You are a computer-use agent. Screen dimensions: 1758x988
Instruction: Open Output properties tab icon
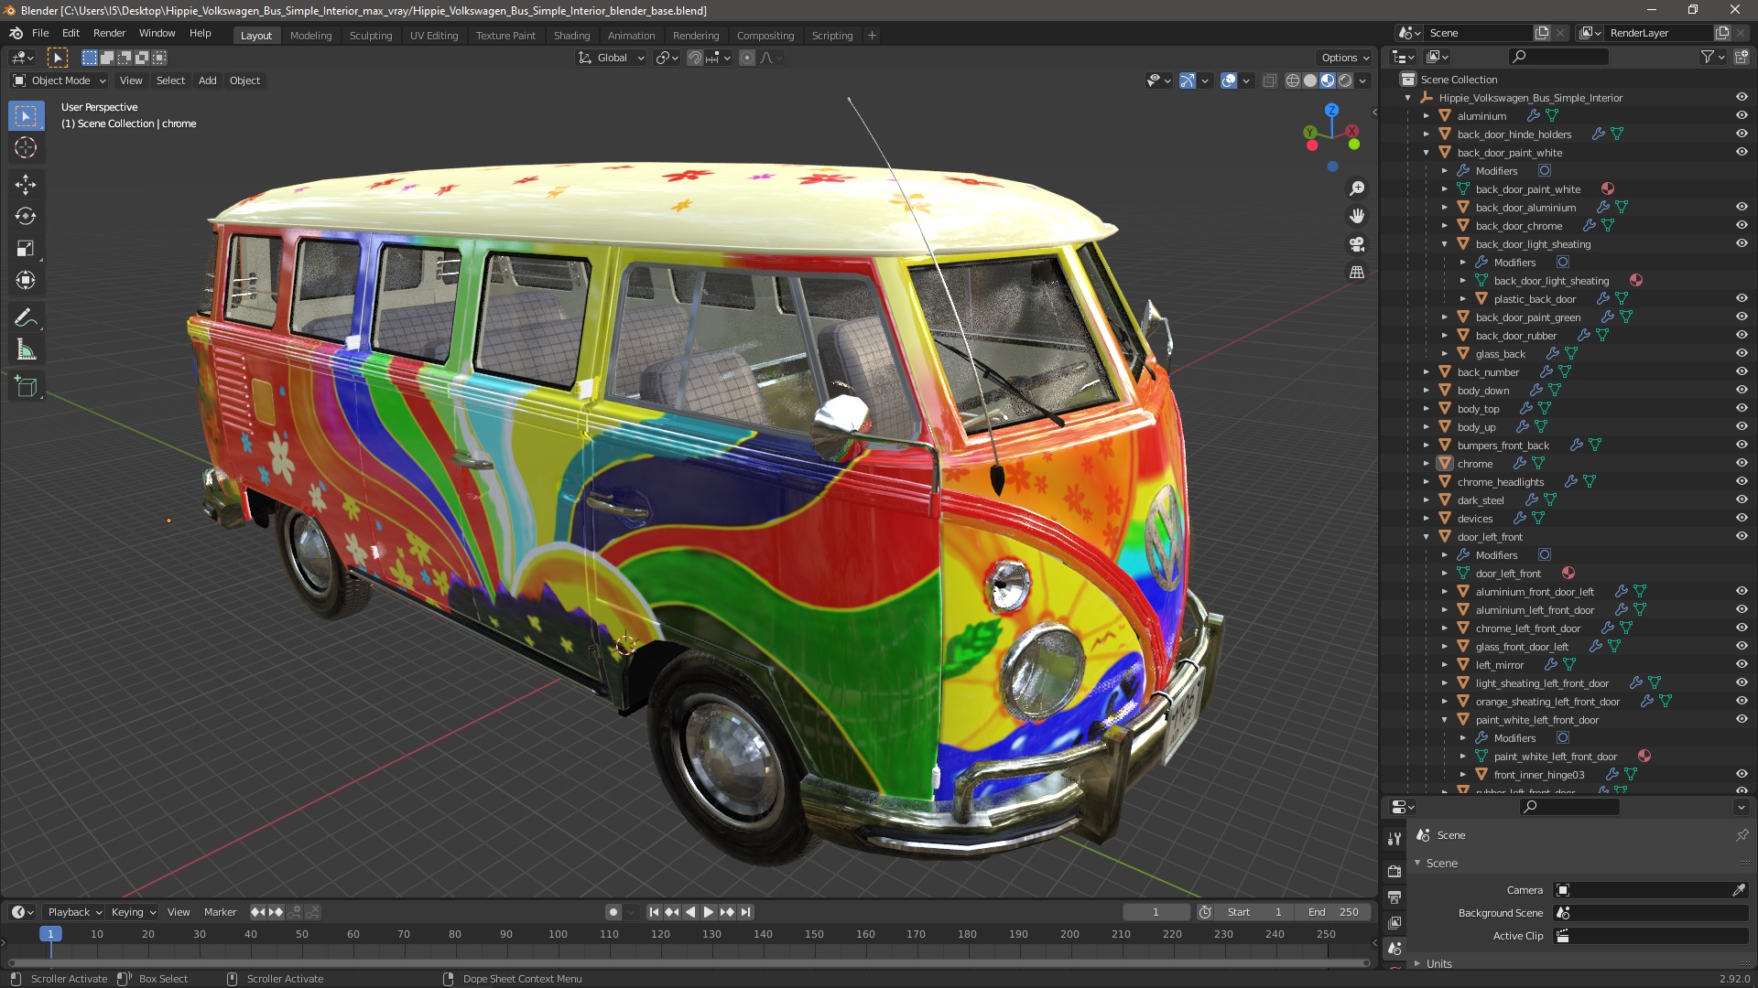[x=1394, y=897]
